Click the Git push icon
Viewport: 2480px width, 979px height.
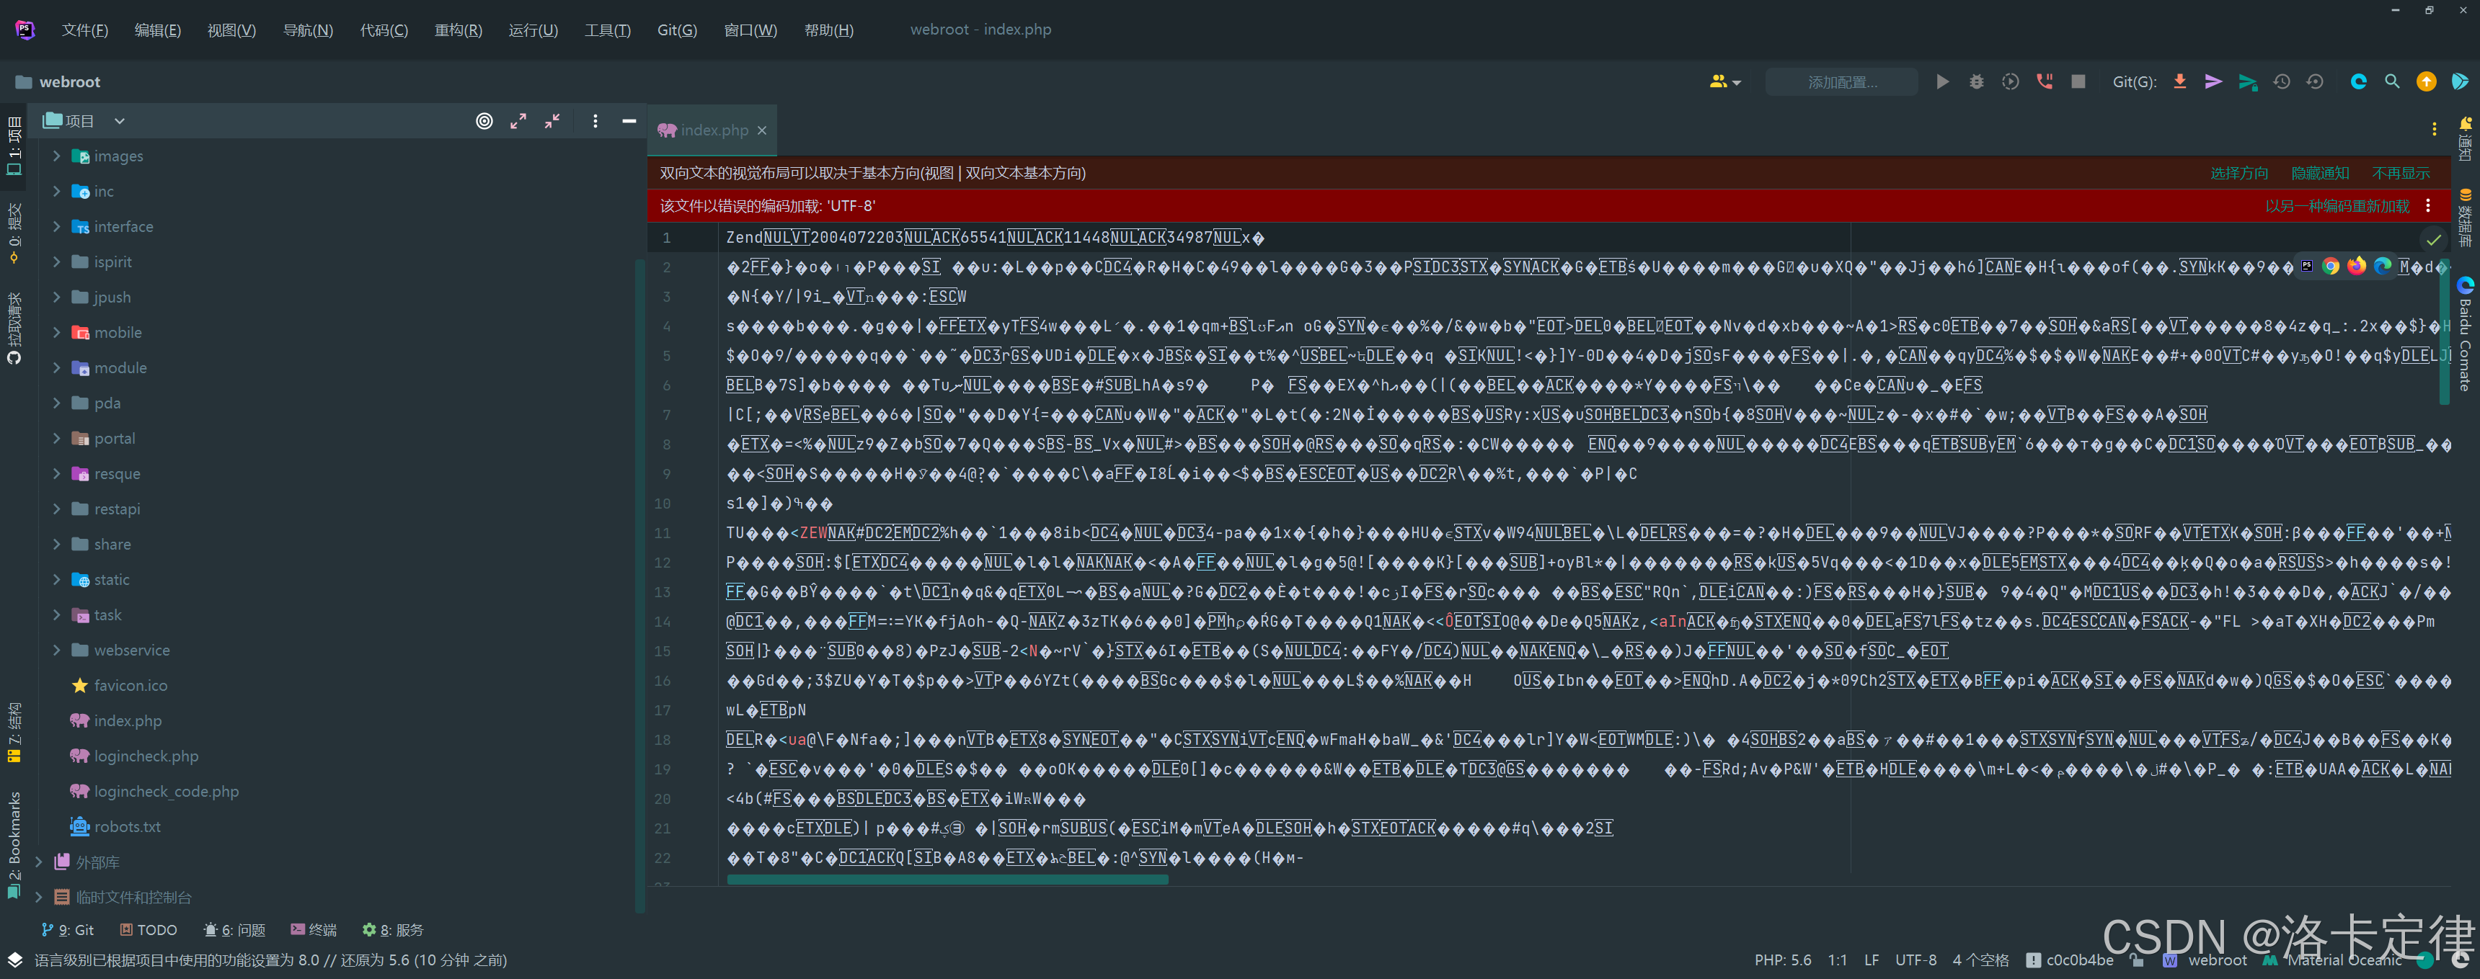pyautogui.click(x=2247, y=81)
